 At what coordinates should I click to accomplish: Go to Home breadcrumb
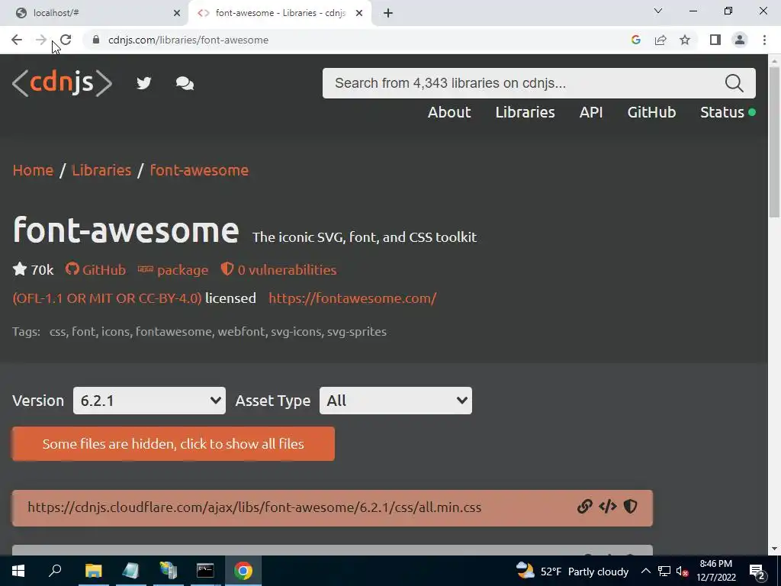tap(33, 170)
